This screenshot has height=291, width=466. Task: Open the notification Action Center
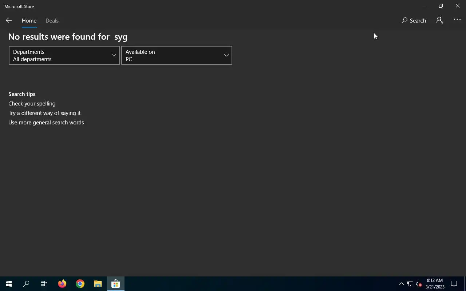coord(454,284)
